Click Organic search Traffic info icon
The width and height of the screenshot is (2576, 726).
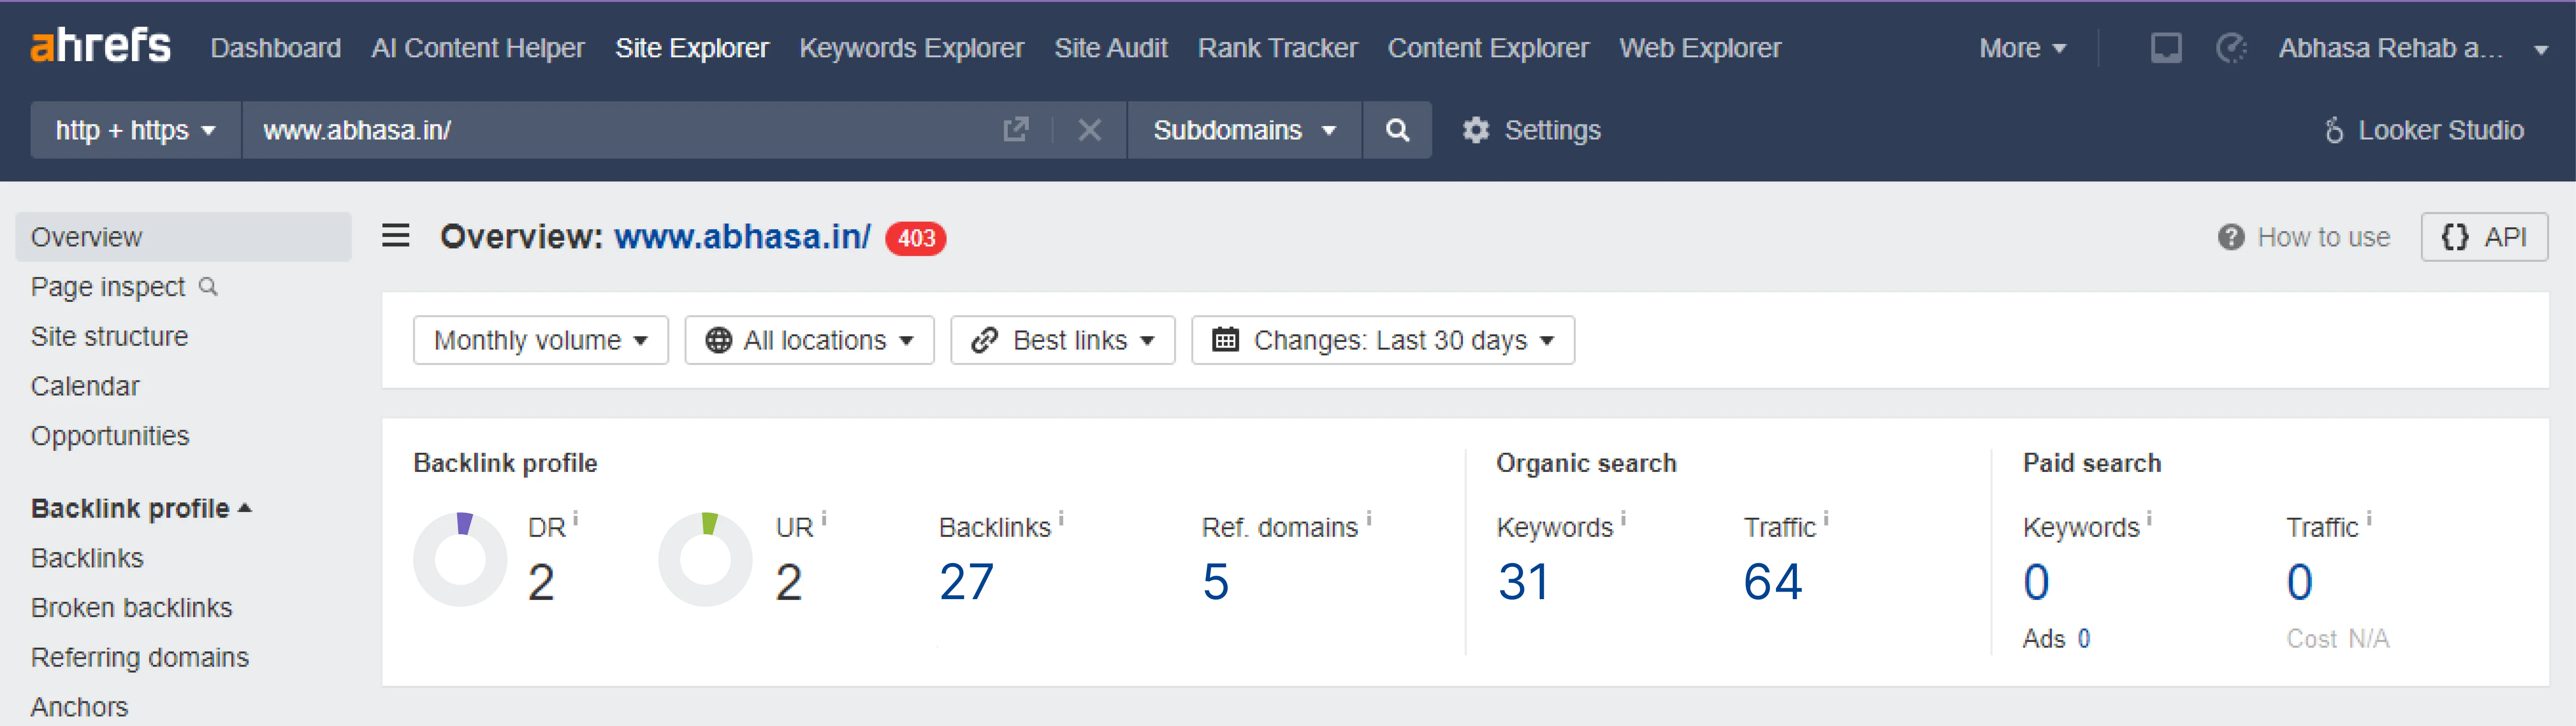point(1826,518)
